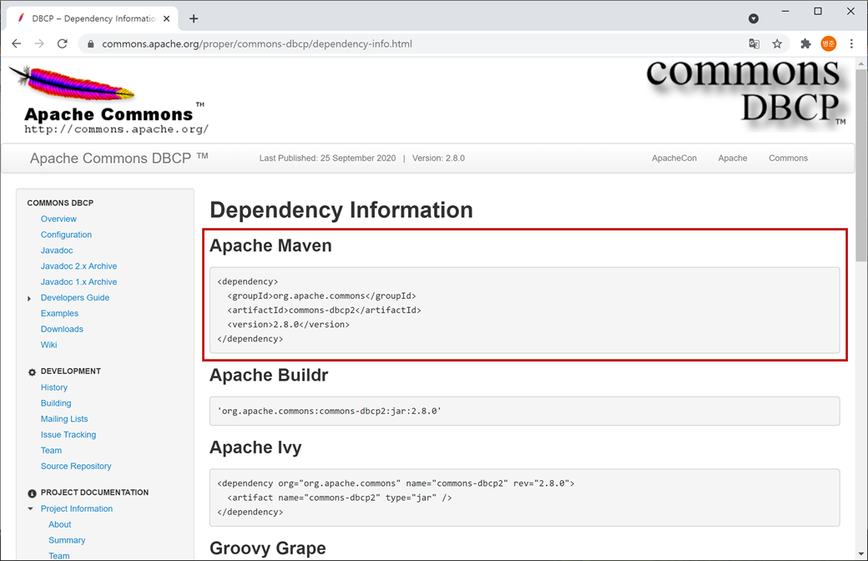Open the Overview sidebar link
The height and width of the screenshot is (561, 868).
58,220
